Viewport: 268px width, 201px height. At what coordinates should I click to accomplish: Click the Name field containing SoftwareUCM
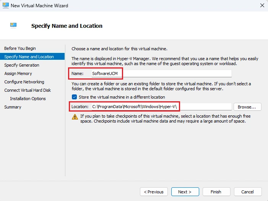click(x=161, y=73)
